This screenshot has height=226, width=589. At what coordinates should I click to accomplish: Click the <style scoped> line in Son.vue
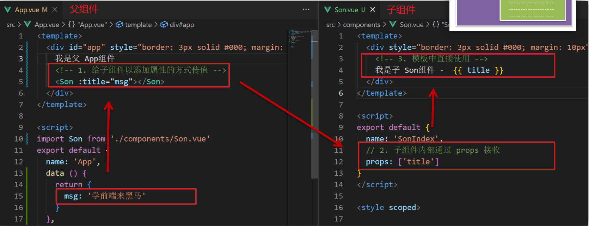tap(388, 208)
